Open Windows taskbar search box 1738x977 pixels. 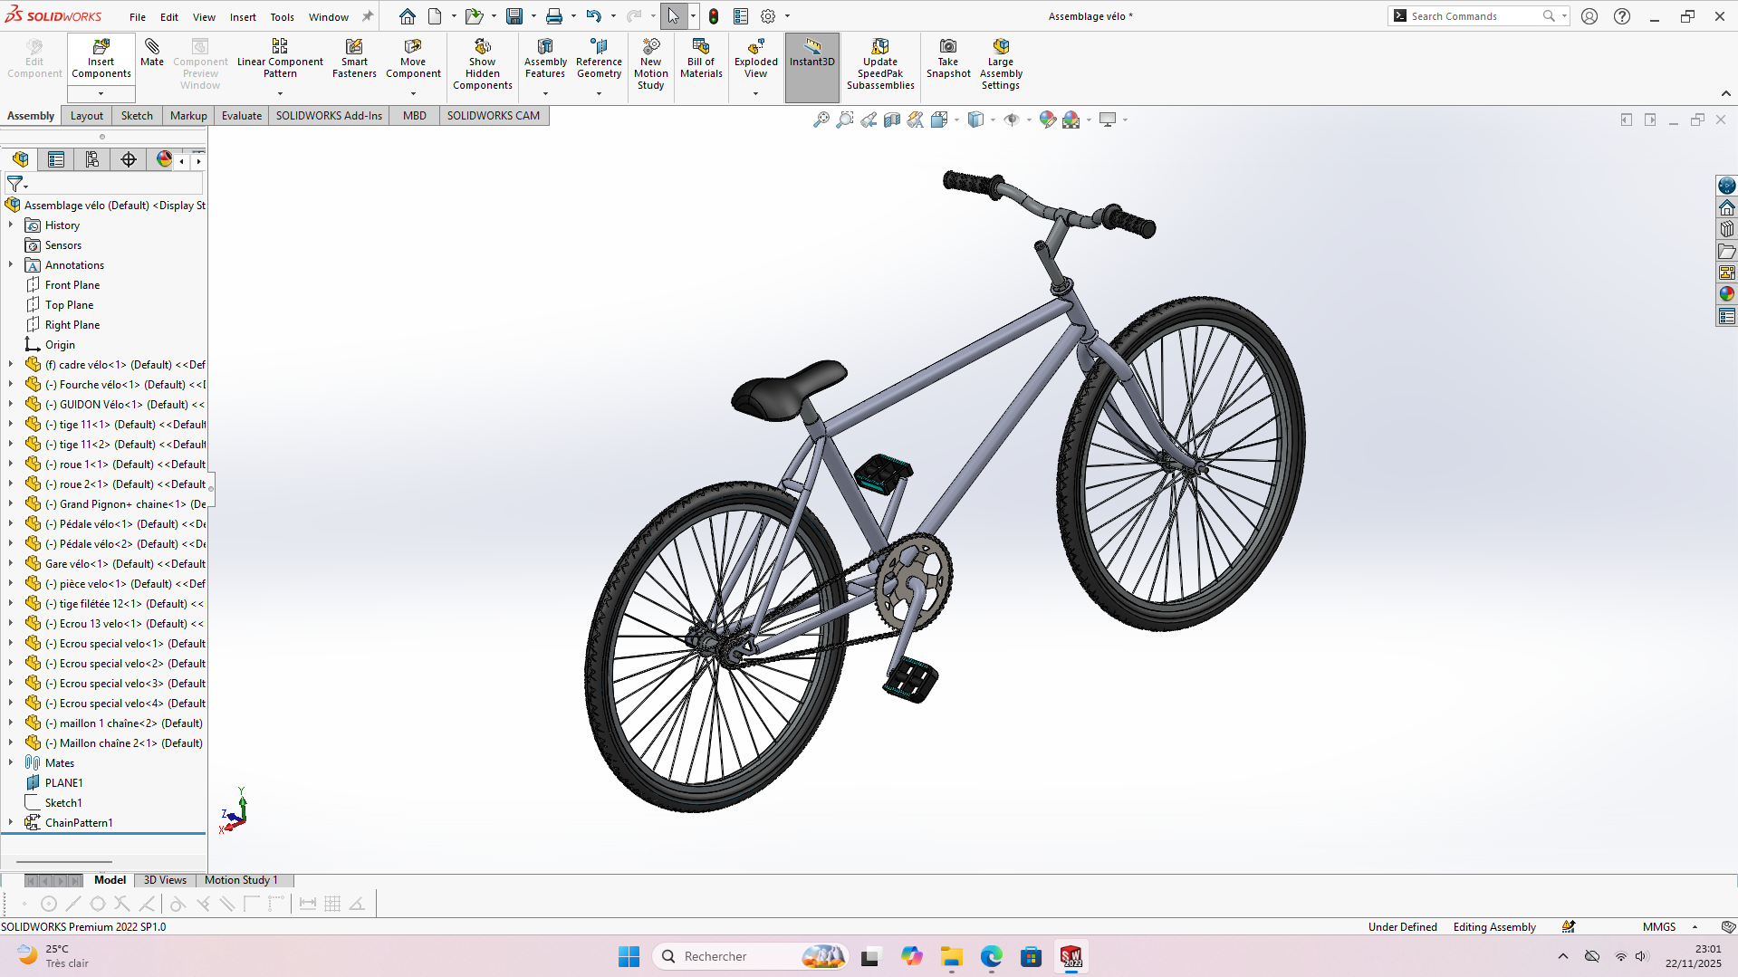click(x=749, y=956)
